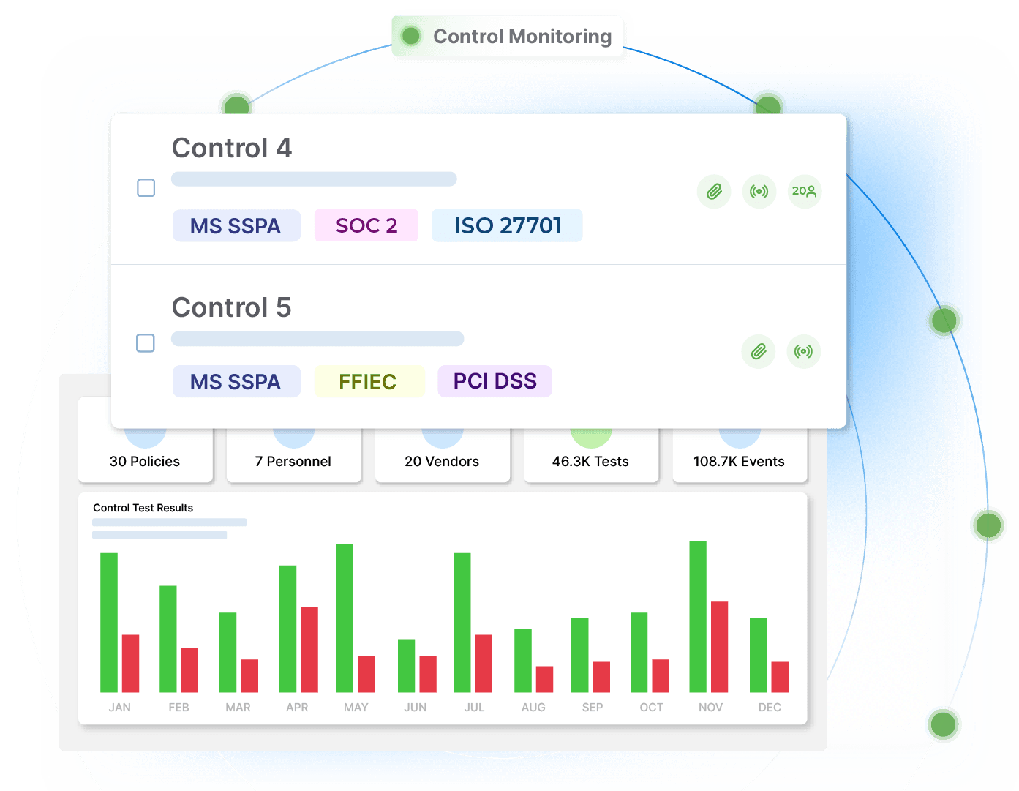Click the paperclip attachment icon for Control 4
The image size is (1019, 791).
tap(714, 192)
